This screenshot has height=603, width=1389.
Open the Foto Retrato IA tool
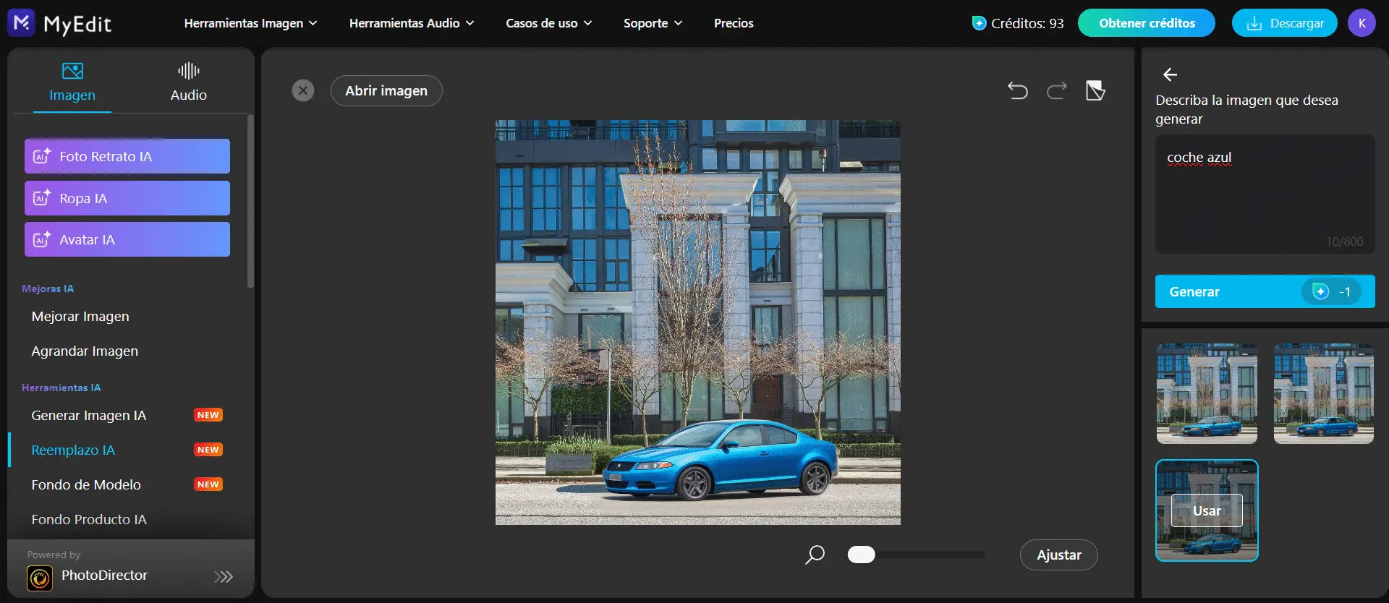coord(127,156)
